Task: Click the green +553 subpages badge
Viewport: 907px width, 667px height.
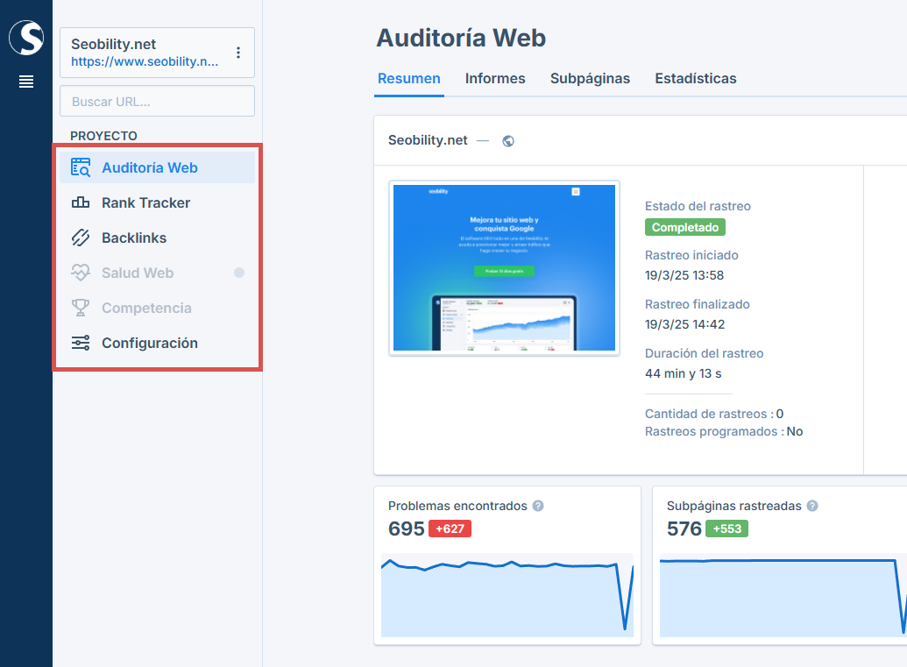Action: [726, 529]
